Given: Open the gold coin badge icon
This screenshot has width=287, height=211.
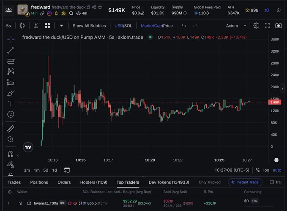Looking at the screenshot, I should point(63,14).
